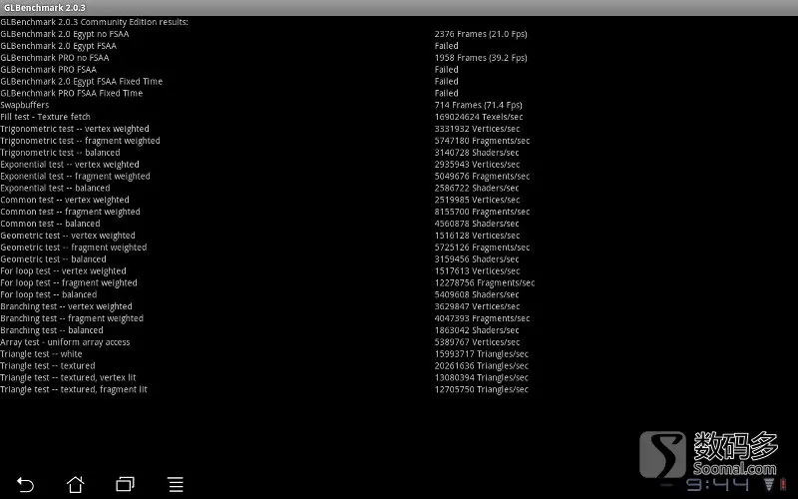
Task: Tap the red battery status icon
Action: 783,484
